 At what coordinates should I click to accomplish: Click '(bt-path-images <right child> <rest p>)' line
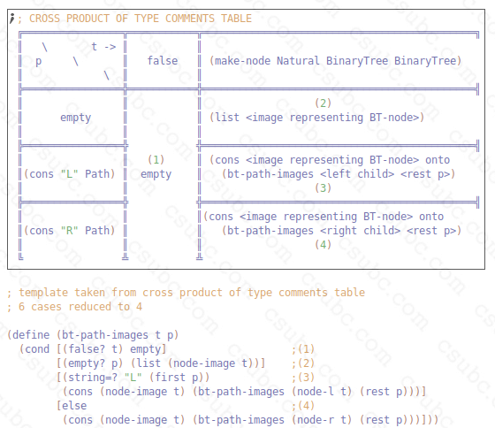[x=341, y=231]
